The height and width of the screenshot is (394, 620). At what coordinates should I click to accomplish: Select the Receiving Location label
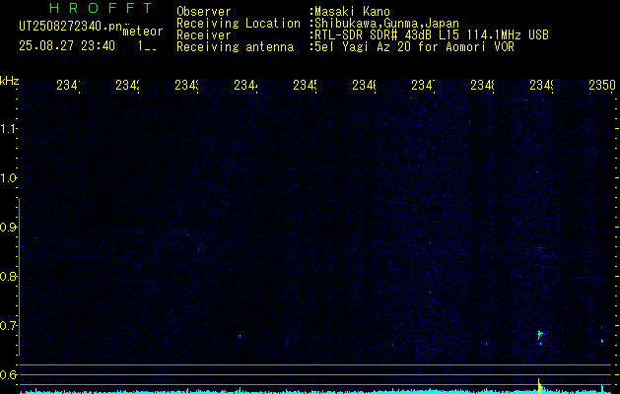[239, 24]
